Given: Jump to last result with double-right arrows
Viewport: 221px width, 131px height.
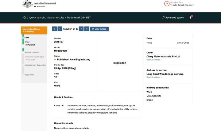Looking at the screenshot, I should click(x=87, y=29).
